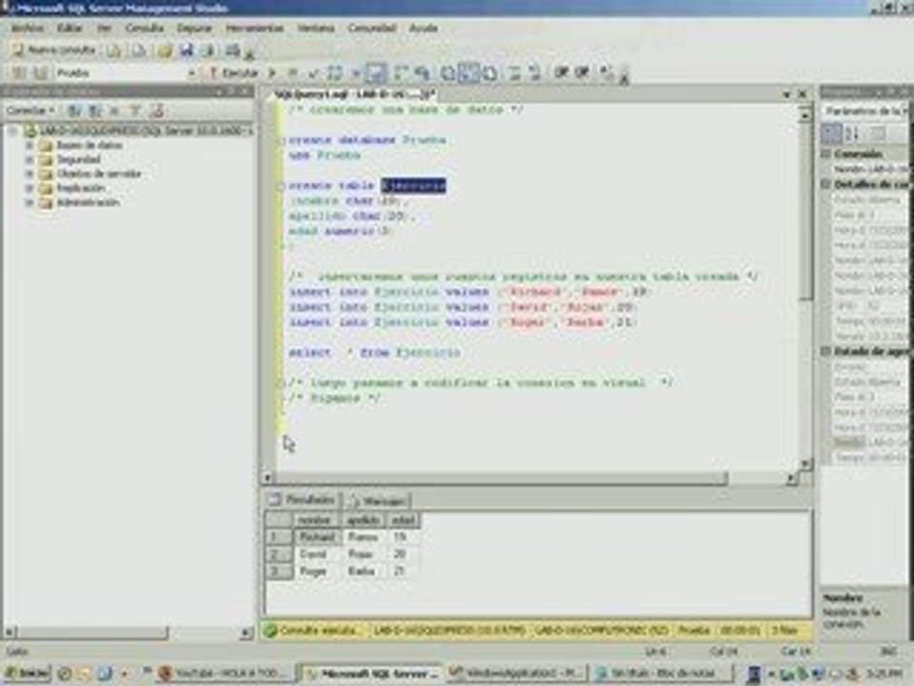The width and height of the screenshot is (914, 686).
Task: Expand the Bases de datos folder
Action: point(30,145)
